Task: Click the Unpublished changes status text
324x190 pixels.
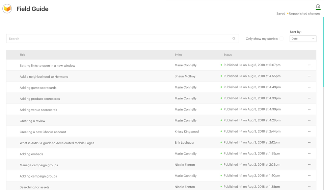Action: 304,14
